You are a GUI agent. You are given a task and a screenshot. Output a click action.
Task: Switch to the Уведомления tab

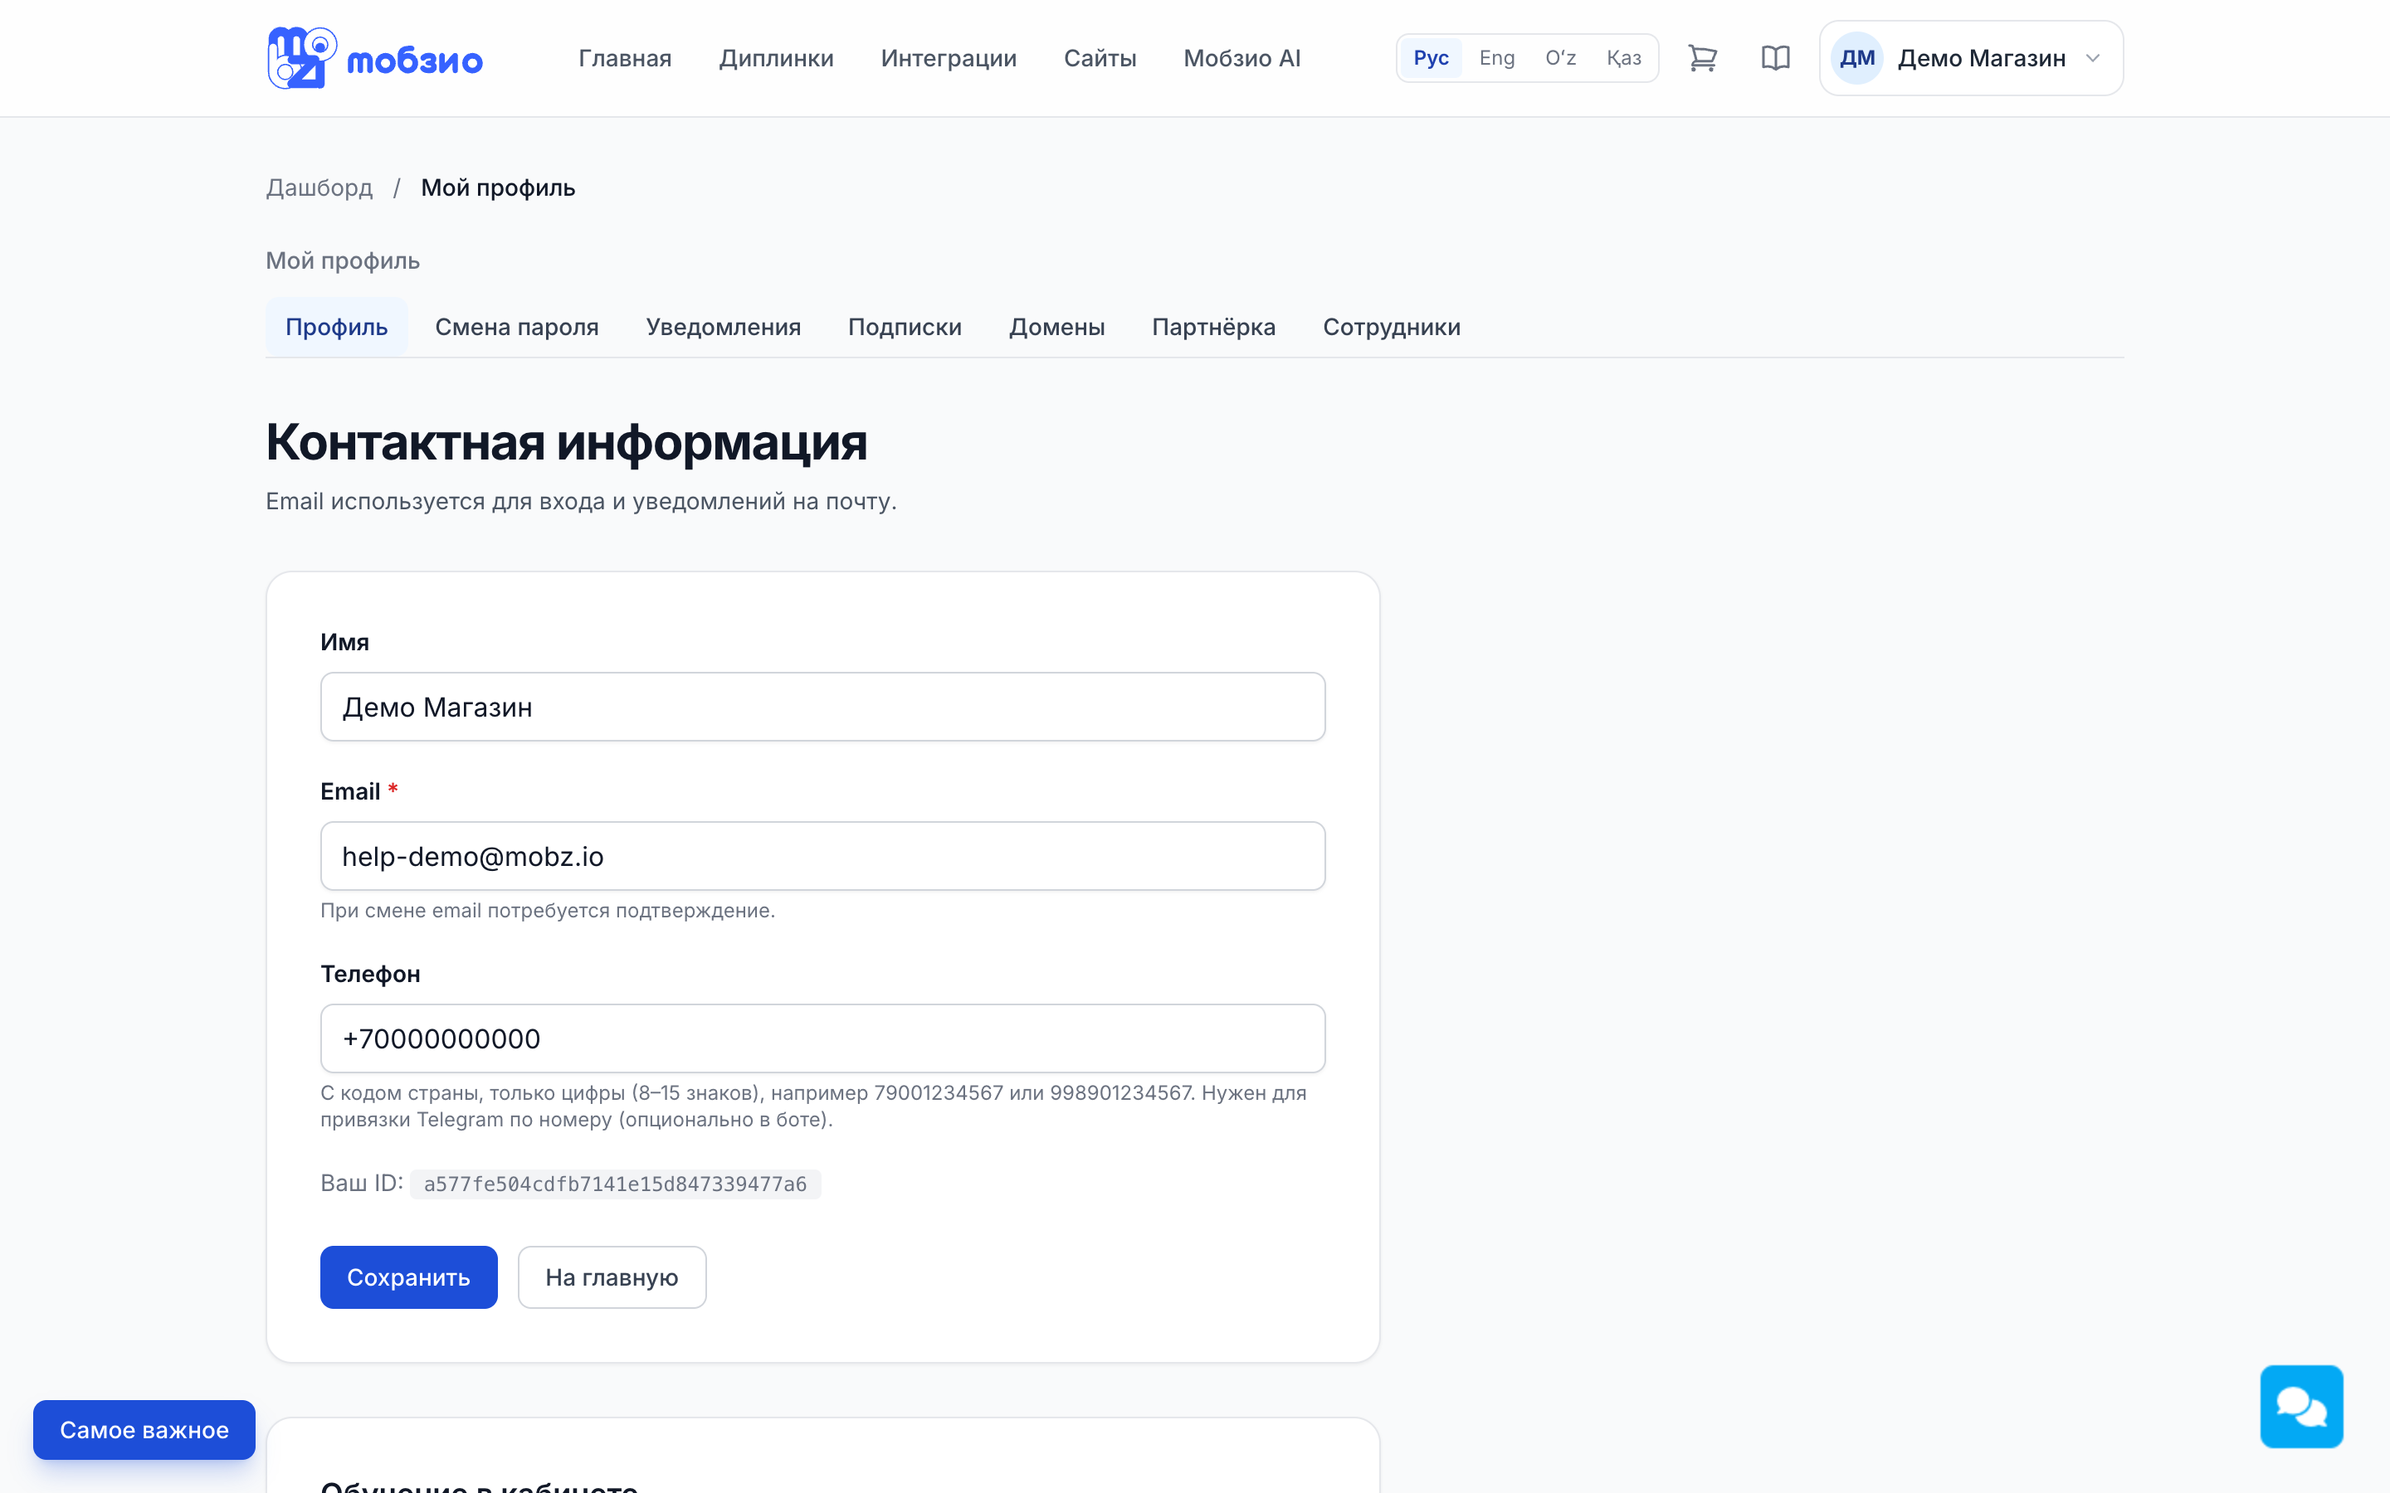723,327
